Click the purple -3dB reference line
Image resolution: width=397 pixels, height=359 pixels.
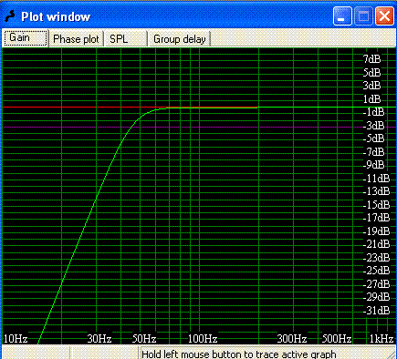198,127
